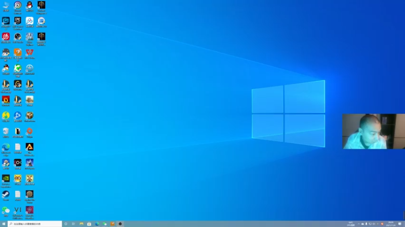Open the Origin orange shortcut
Screen dimensions: 405x227
[x=29, y=132]
